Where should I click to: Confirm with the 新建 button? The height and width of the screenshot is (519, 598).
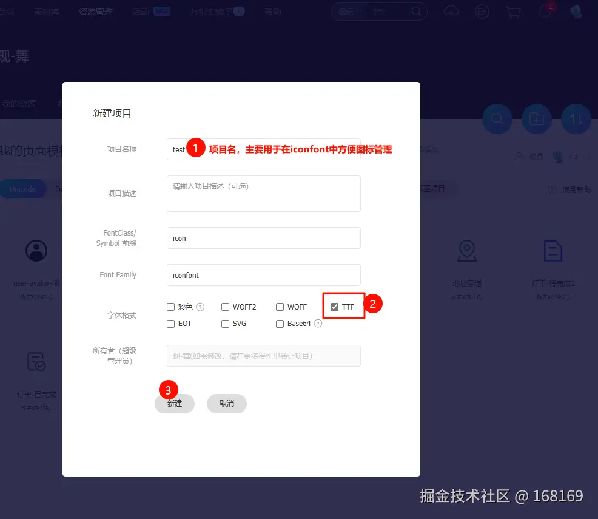[x=175, y=404]
